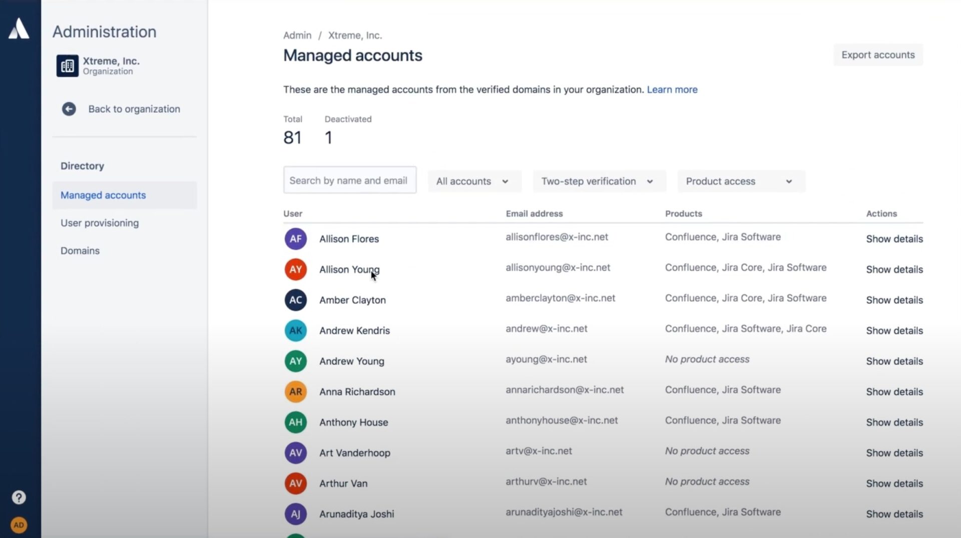Show details for Arthur Van

(x=894, y=483)
